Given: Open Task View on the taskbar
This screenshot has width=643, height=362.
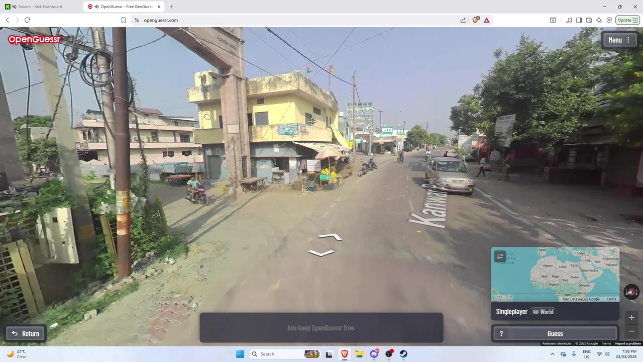Looking at the screenshot, I should click(x=329, y=354).
